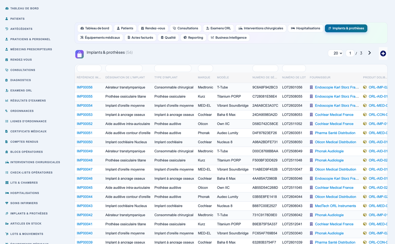Open Oticon Medical Distribution supplier for IMP00050
395x244 pixels.
click(x=335, y=142)
